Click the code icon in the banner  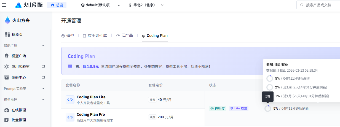point(70,66)
